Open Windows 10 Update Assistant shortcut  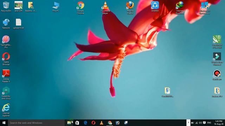tap(205, 8)
